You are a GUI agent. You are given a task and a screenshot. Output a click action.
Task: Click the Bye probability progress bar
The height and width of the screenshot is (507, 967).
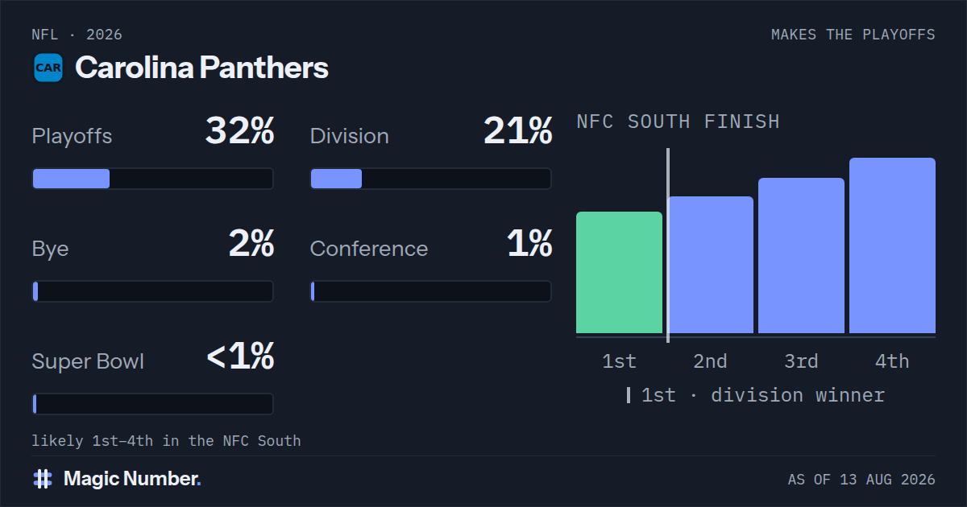[x=152, y=291]
